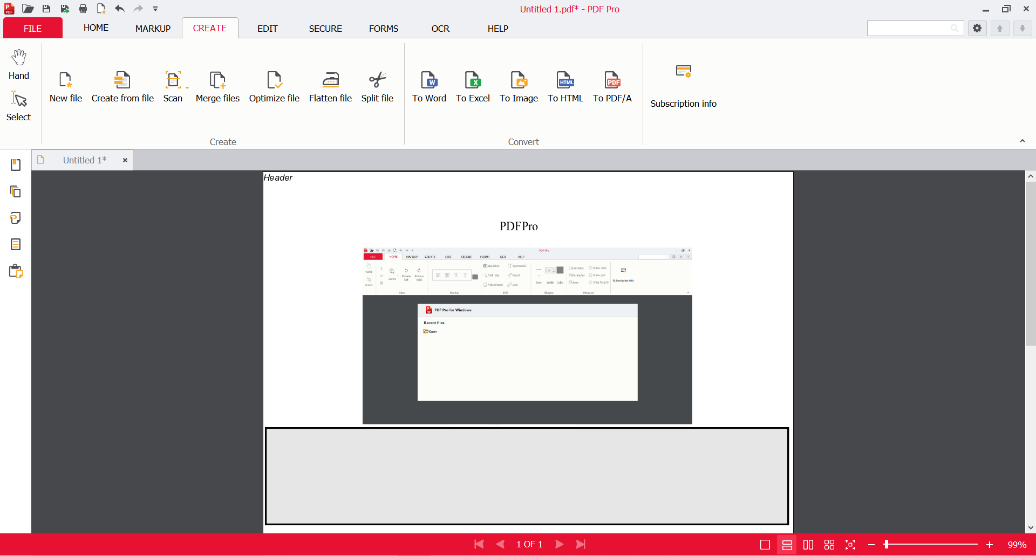Open the quick access toolbar dropdown

tap(155, 9)
